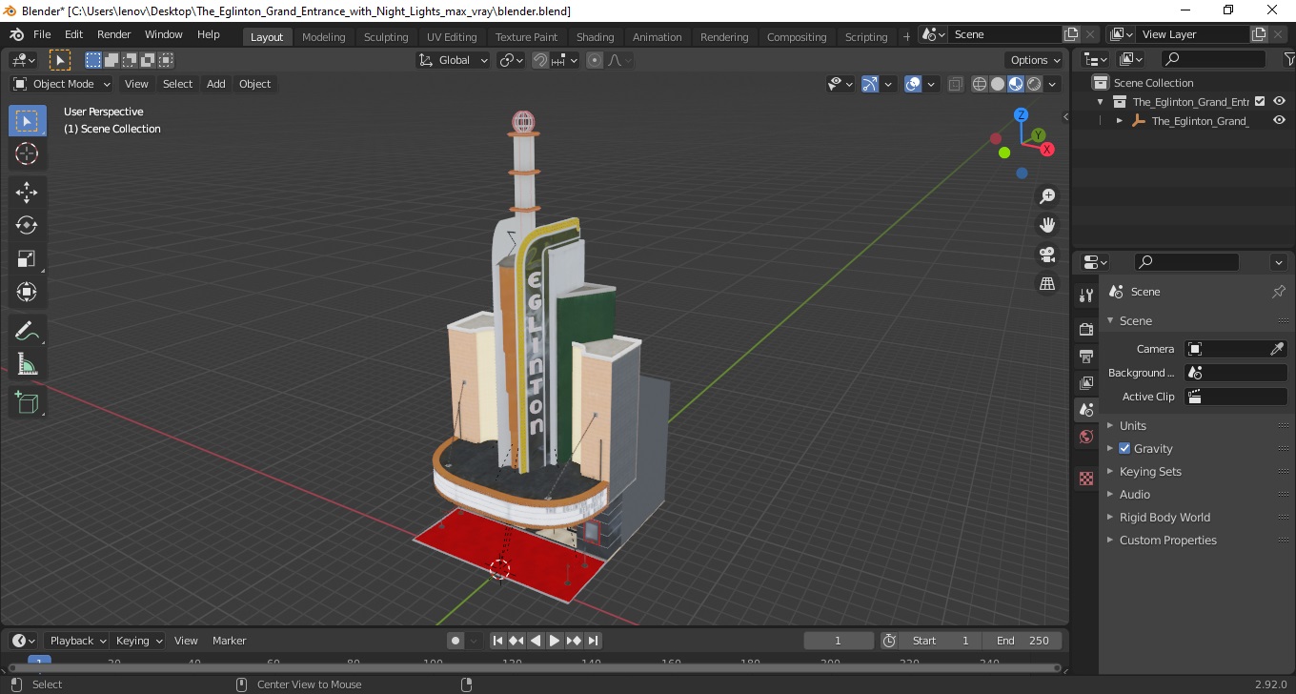This screenshot has width=1296, height=694.
Task: Open the Playback dropdown in timeline
Action: (76, 641)
